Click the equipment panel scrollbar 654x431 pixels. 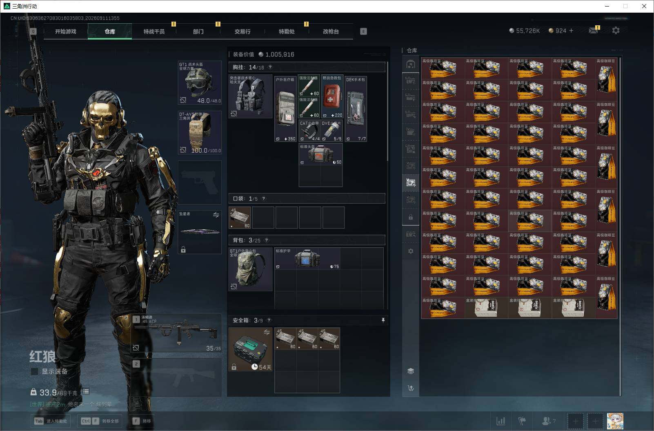click(387, 111)
